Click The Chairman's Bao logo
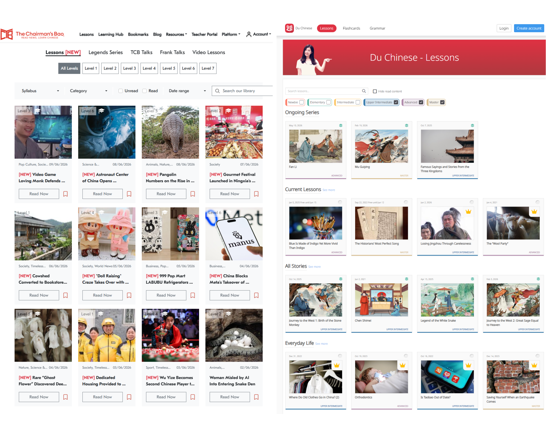This screenshot has height=436, width=546. [32, 34]
